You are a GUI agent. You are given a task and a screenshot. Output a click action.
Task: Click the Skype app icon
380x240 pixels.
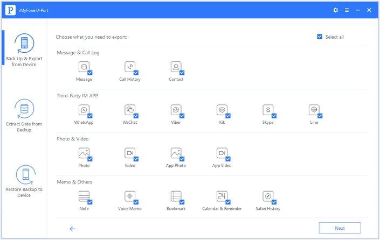(x=268, y=110)
